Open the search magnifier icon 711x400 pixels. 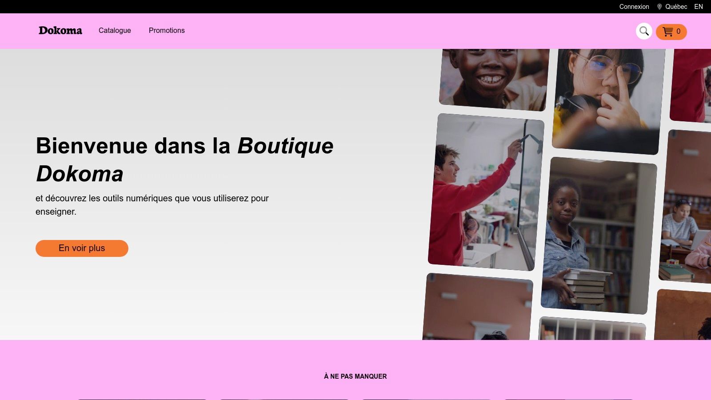tap(644, 31)
